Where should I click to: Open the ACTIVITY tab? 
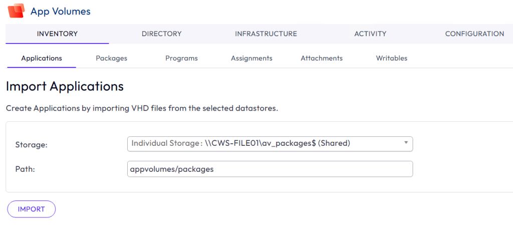click(370, 34)
